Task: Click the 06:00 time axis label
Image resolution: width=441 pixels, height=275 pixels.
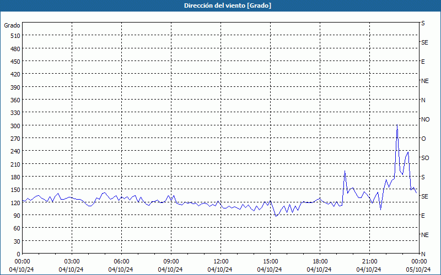Action: (x=121, y=262)
